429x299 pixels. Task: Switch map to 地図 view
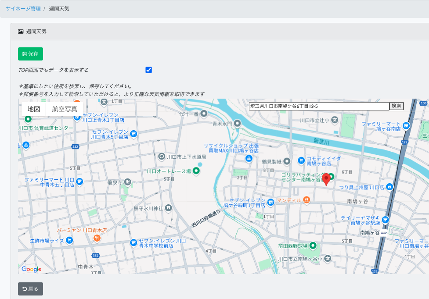tap(34, 109)
